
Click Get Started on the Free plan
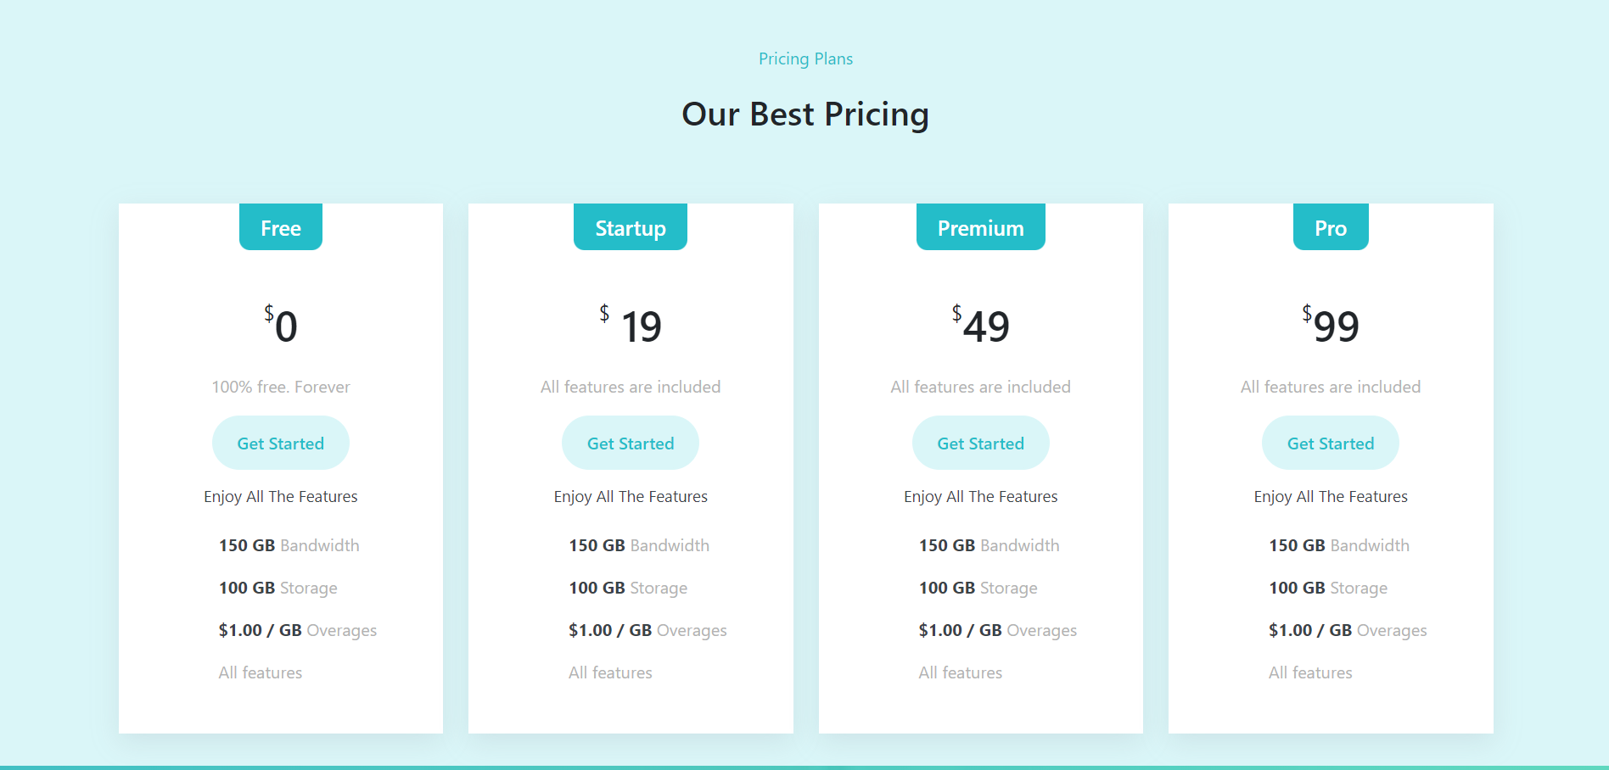click(x=281, y=443)
